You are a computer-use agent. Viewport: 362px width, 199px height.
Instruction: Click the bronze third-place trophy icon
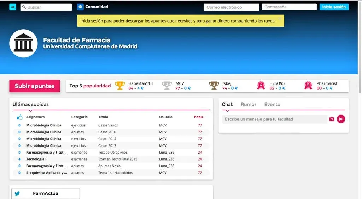pos(214,86)
